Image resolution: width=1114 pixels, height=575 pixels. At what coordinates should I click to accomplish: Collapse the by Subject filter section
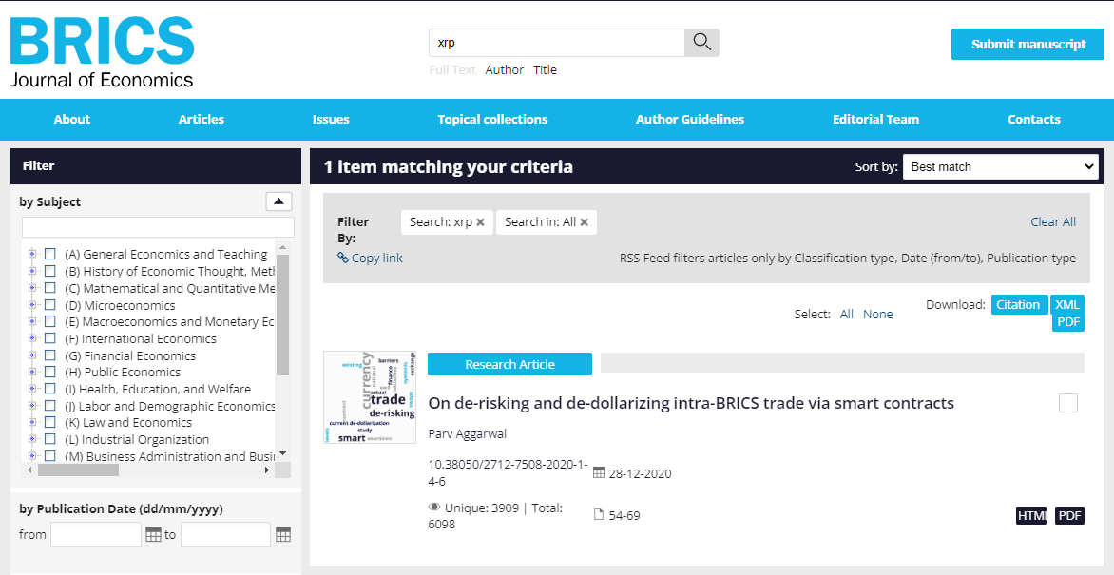tap(278, 201)
